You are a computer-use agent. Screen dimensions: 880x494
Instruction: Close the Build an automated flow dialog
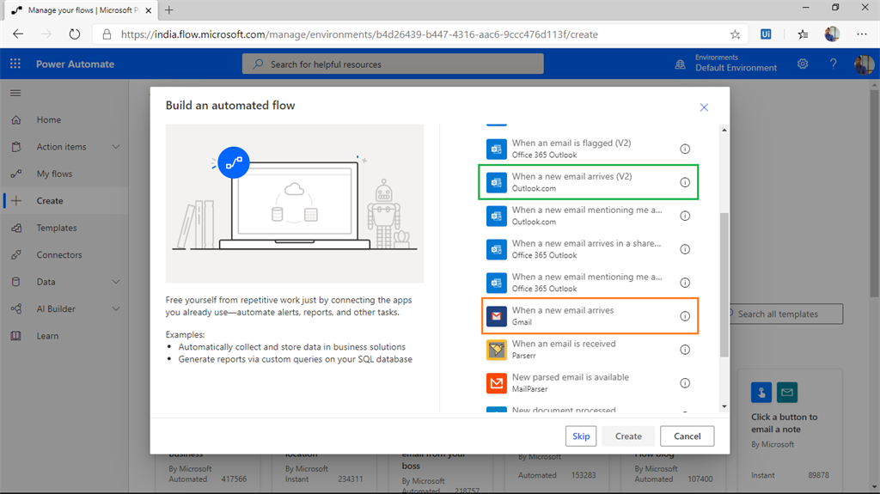coord(704,107)
